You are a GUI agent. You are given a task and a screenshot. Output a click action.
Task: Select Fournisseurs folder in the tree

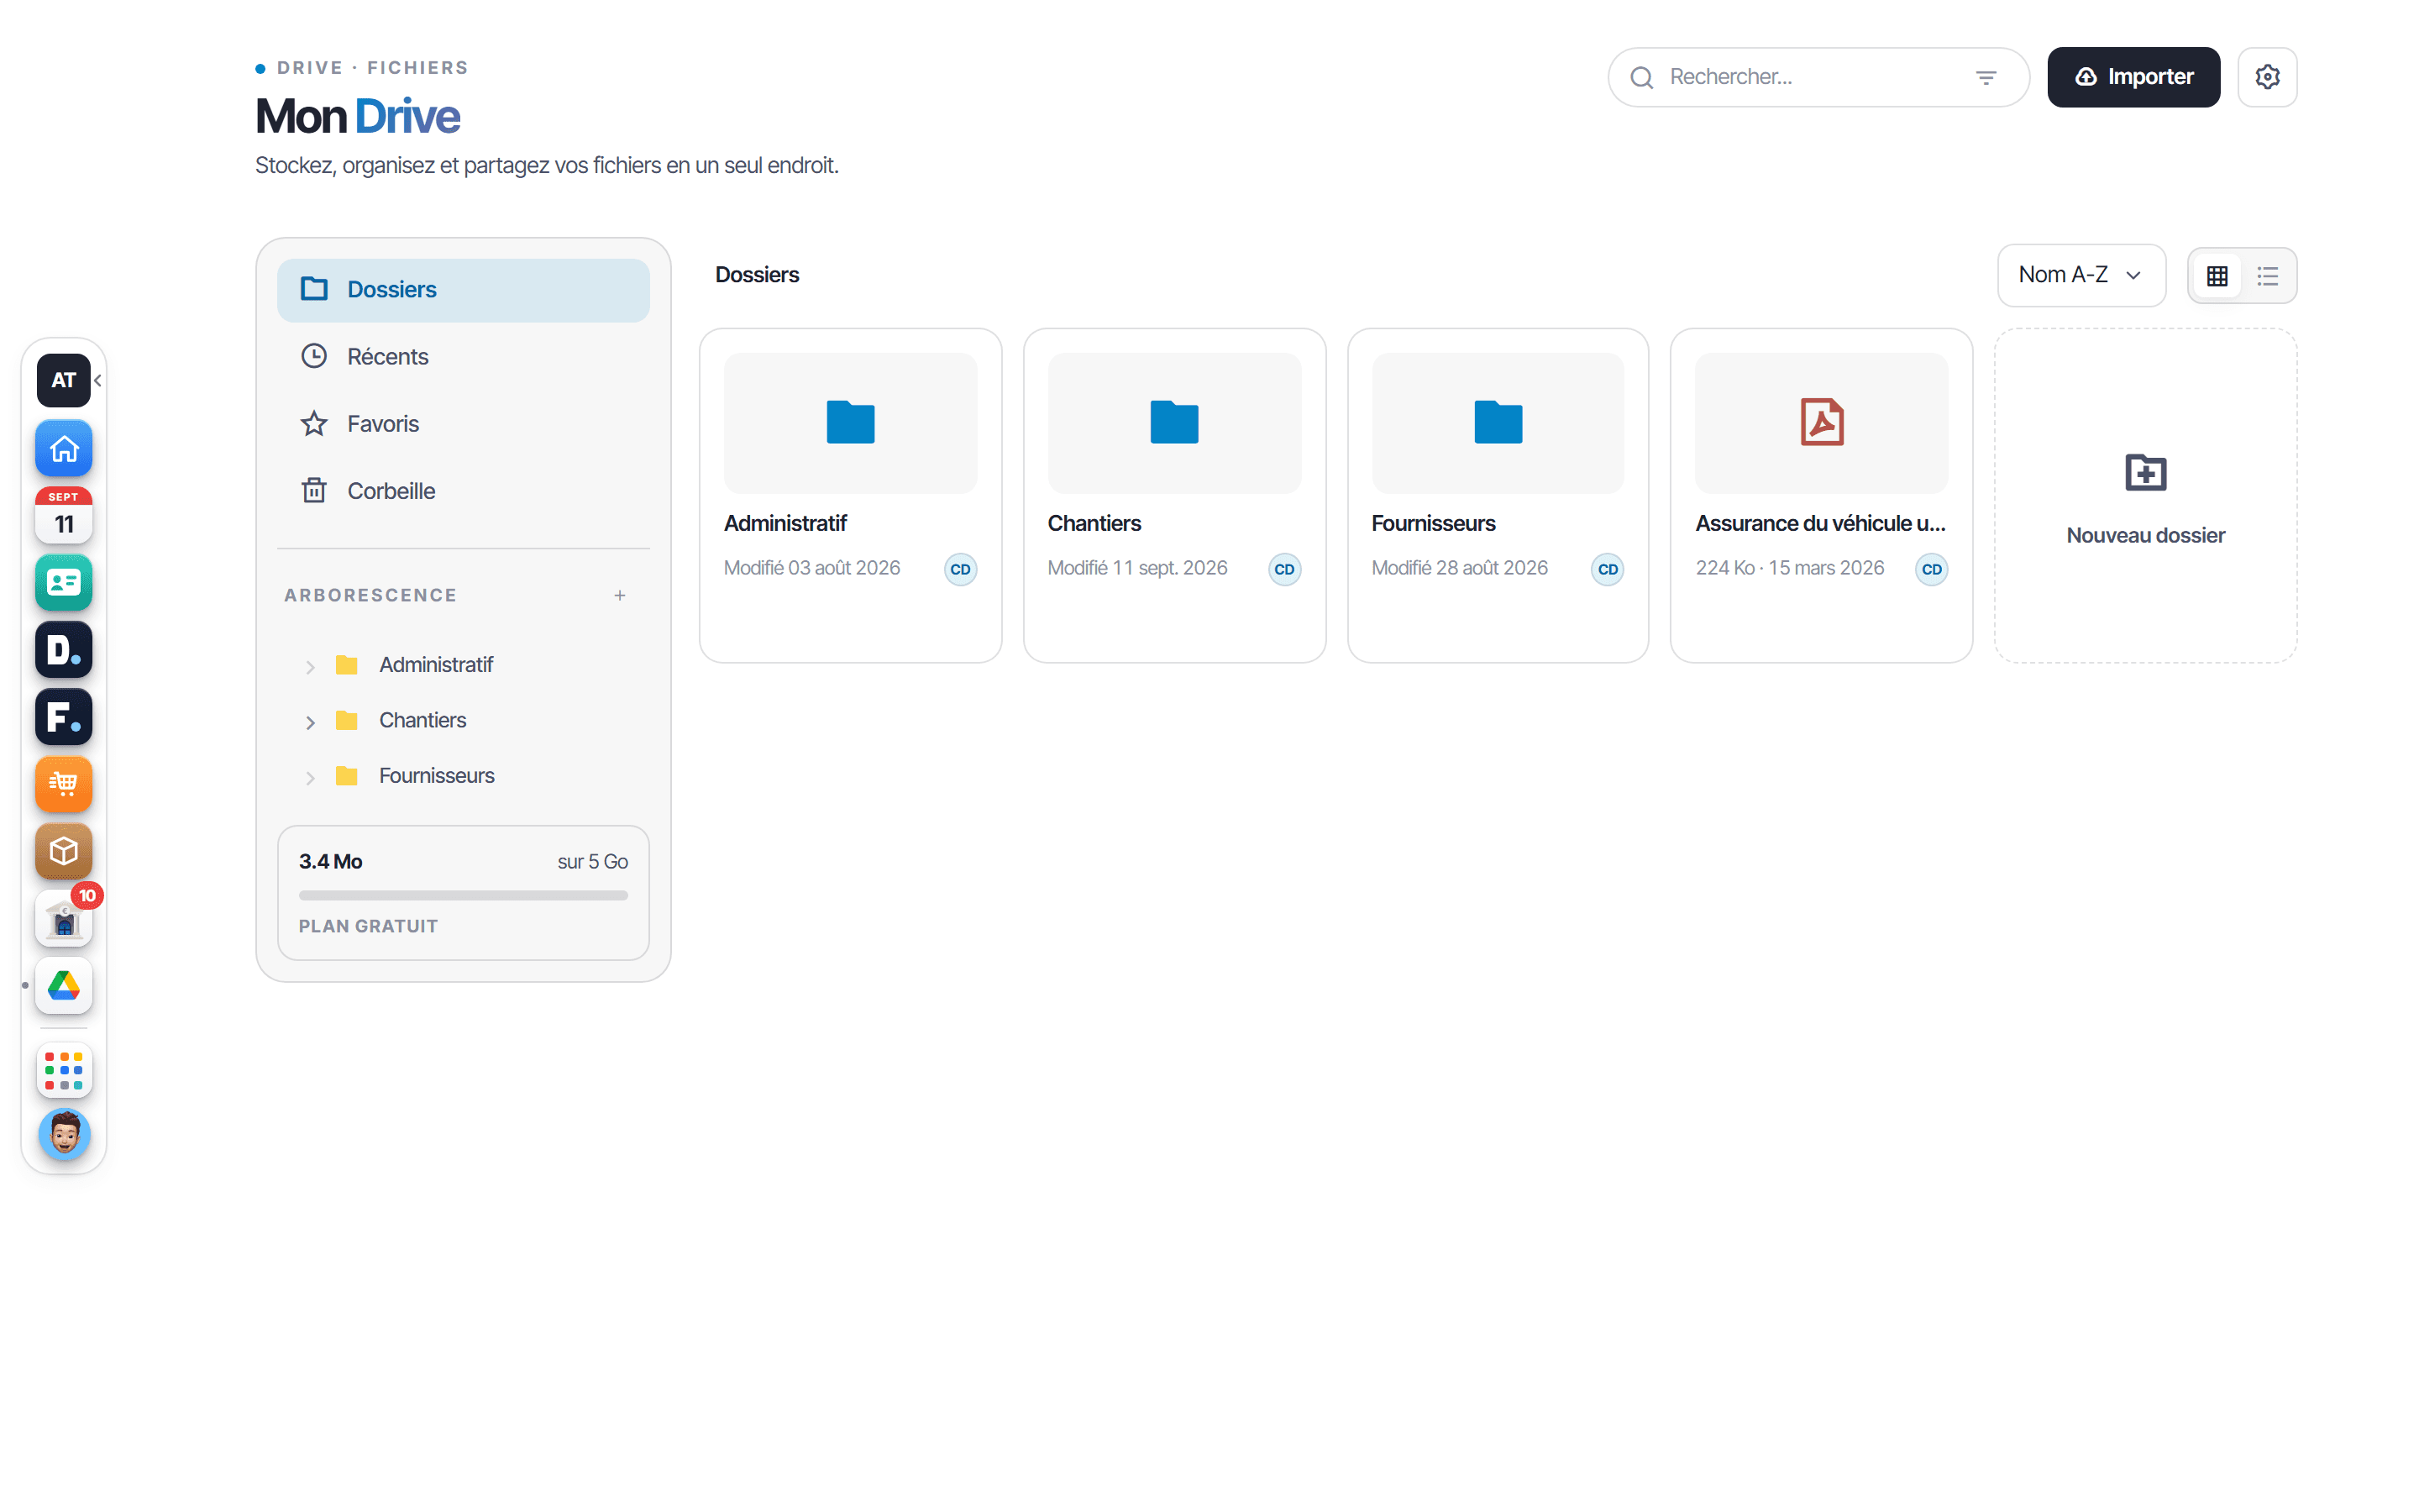[436, 776]
